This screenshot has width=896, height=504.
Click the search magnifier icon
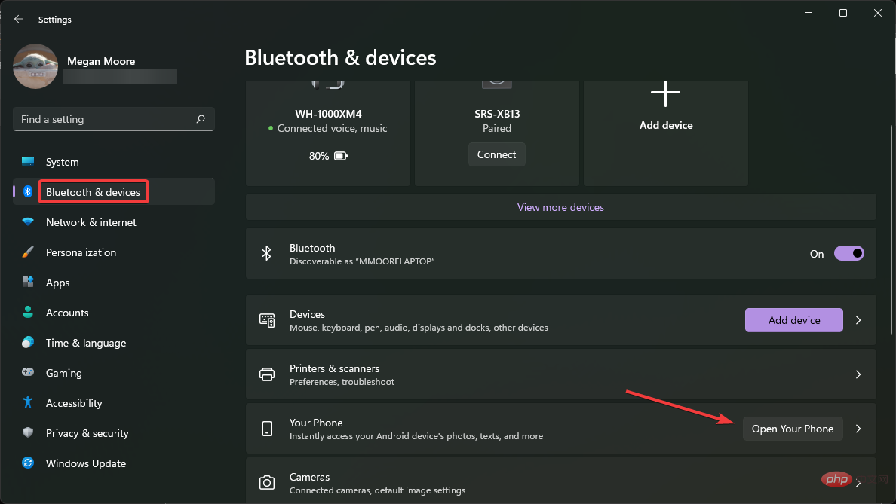(x=201, y=119)
